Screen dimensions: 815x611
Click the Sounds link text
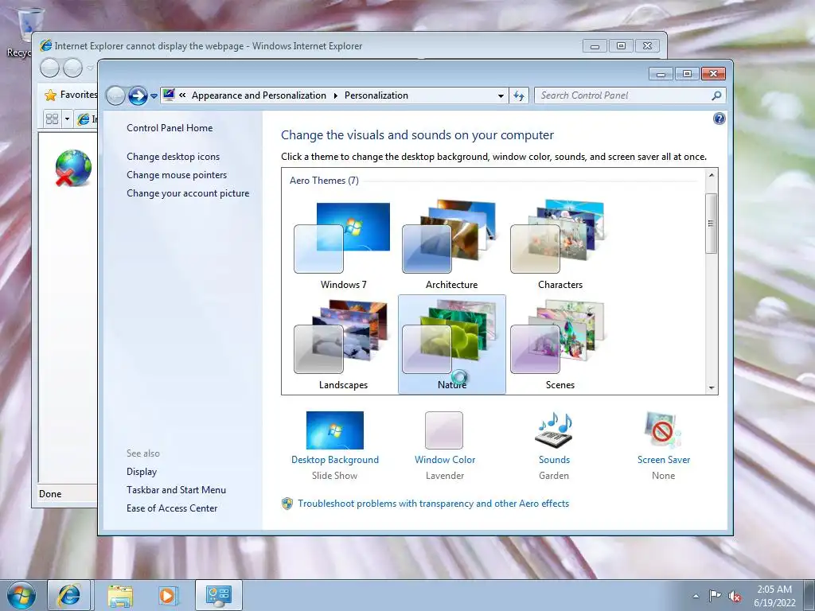pos(554,460)
